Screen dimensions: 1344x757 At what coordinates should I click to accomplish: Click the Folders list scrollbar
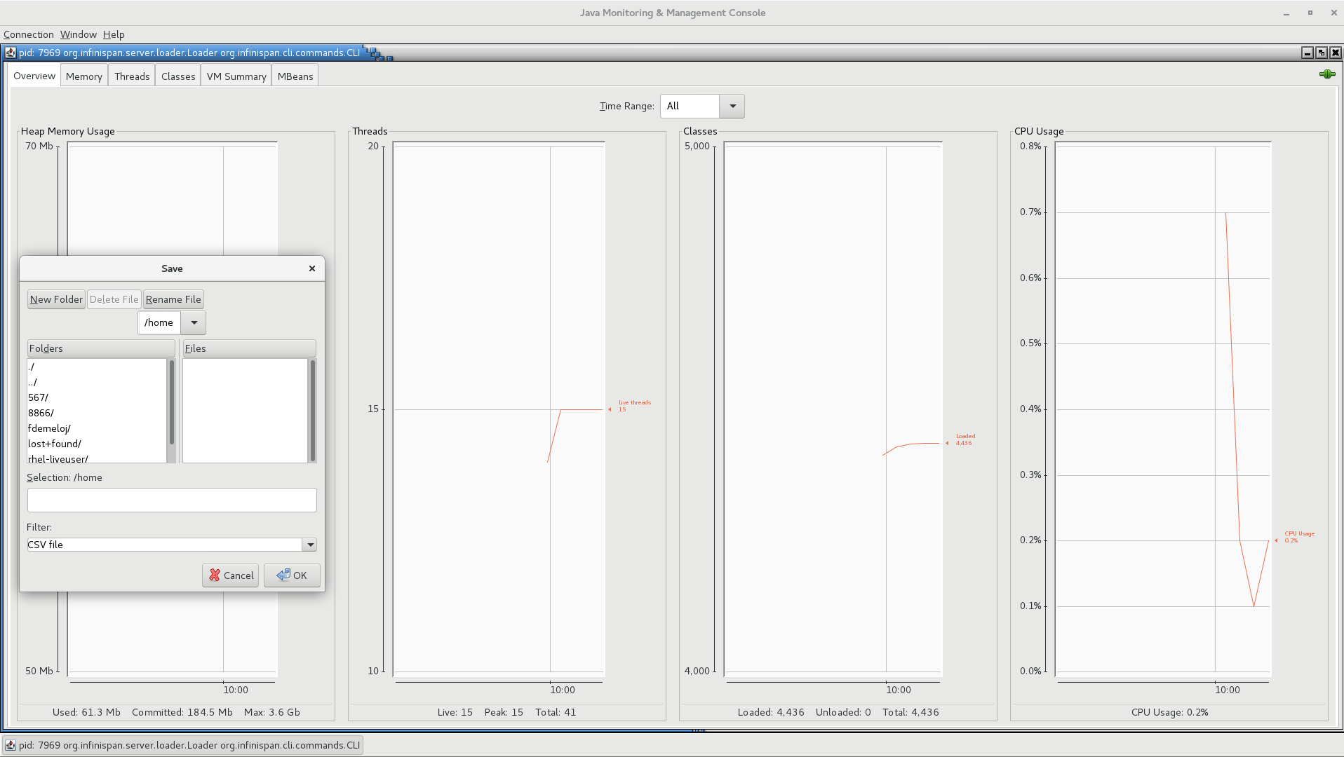point(171,403)
